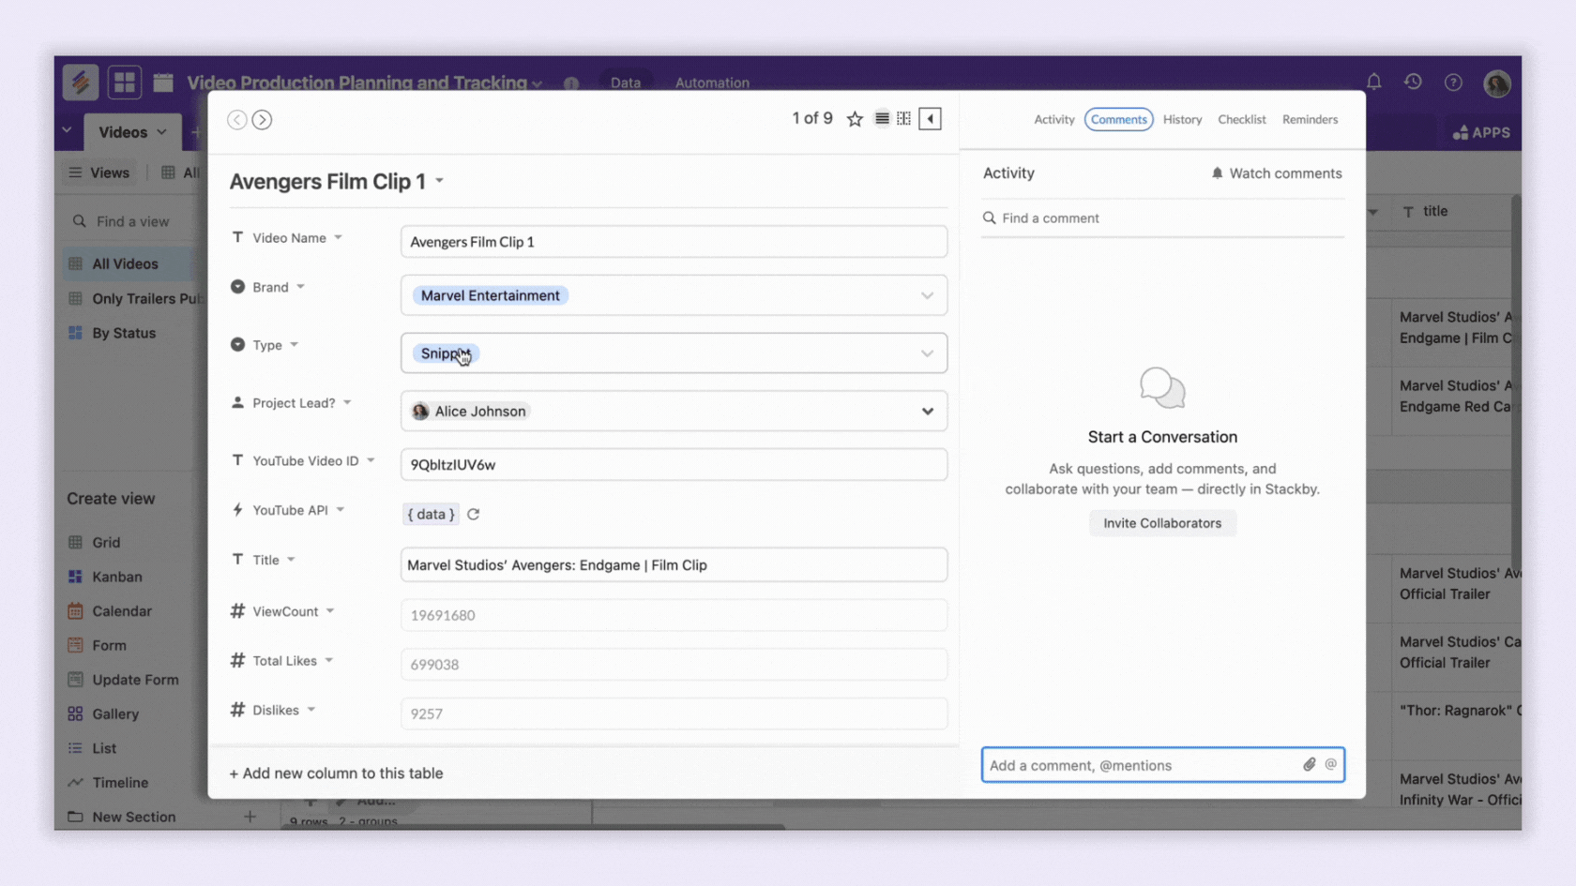The width and height of the screenshot is (1576, 886).
Task: Add a new section plus icon
Action: [250, 817]
